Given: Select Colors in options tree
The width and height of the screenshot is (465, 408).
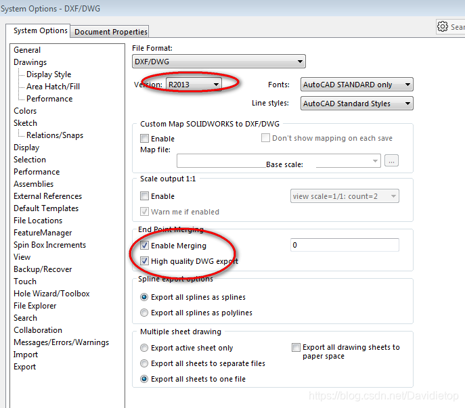Looking at the screenshot, I should click(25, 110).
